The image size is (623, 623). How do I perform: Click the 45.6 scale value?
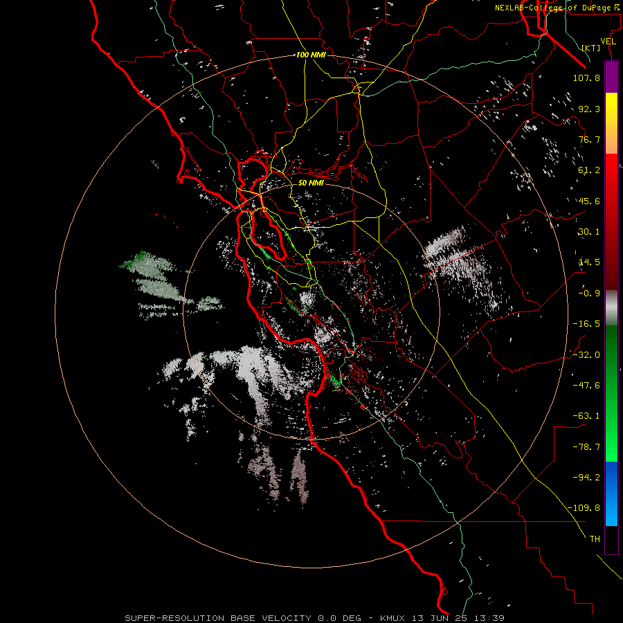(589, 201)
